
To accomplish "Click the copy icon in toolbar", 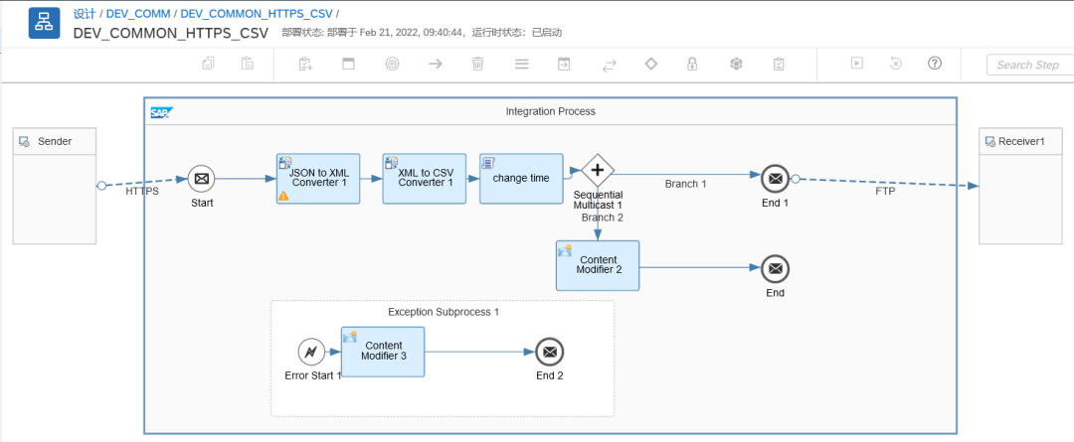I will coord(208,64).
